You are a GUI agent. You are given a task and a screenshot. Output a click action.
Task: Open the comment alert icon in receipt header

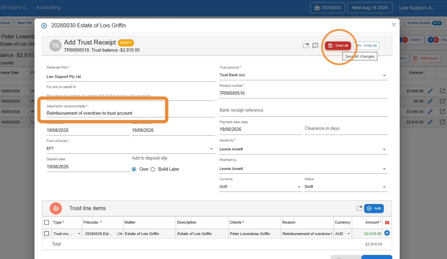315,46
